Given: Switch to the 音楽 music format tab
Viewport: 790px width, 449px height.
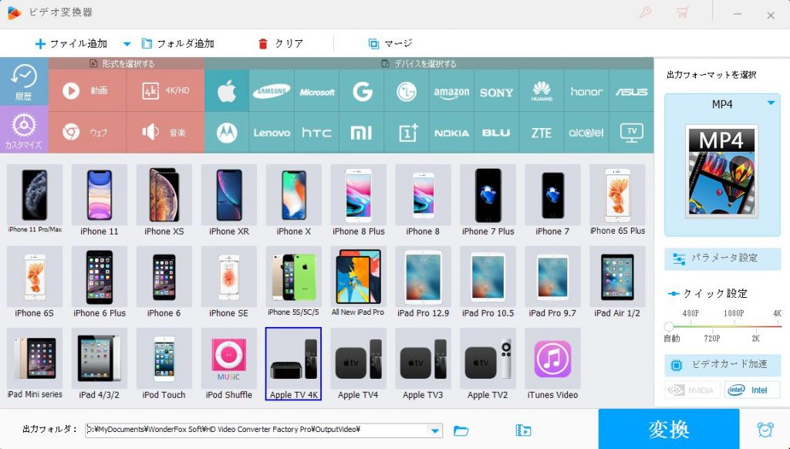Looking at the screenshot, I should pos(165,132).
